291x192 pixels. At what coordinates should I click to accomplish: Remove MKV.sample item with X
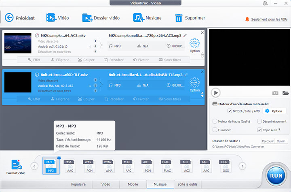coord(202,33)
